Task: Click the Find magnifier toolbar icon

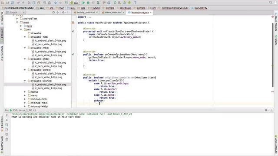Action: 45,3
